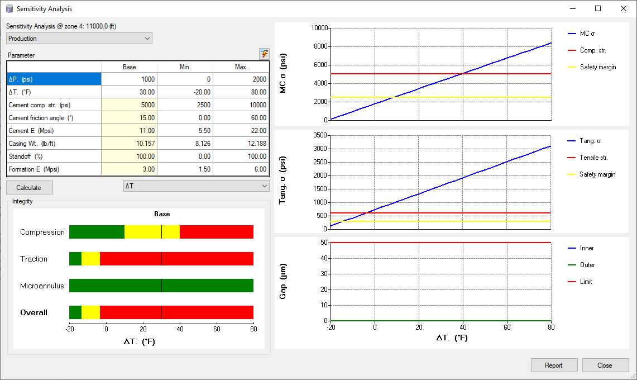
Task: Close the dialog using Close button
Action: coord(605,365)
